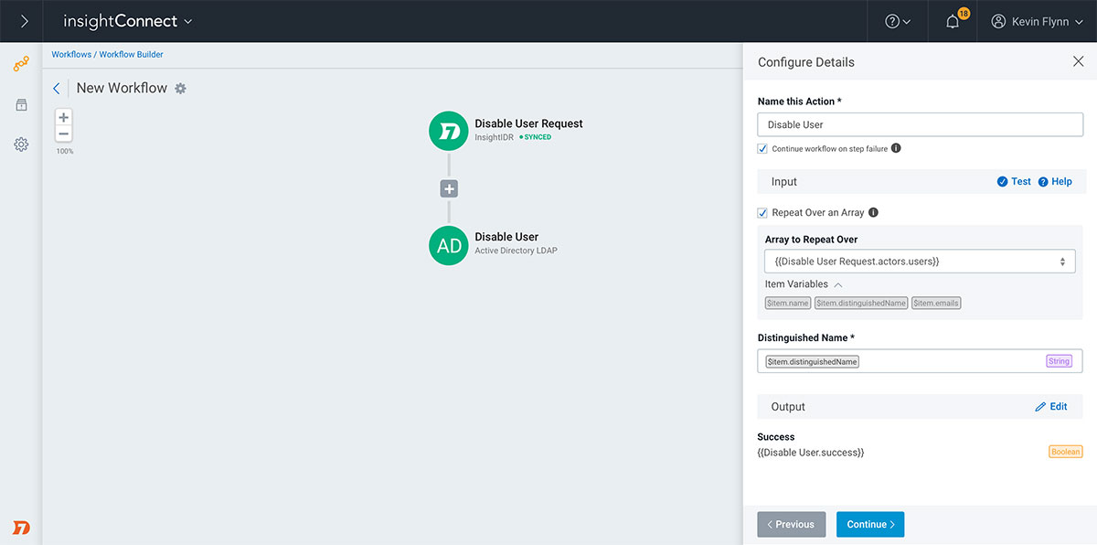Click the Workflows breadcrumb link
The width and height of the screenshot is (1097, 545).
point(71,55)
